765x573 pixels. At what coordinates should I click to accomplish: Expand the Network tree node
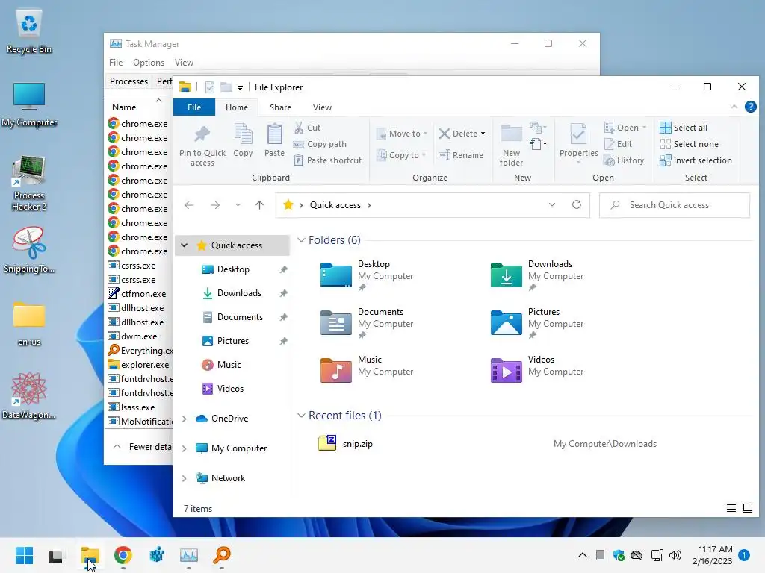point(184,478)
